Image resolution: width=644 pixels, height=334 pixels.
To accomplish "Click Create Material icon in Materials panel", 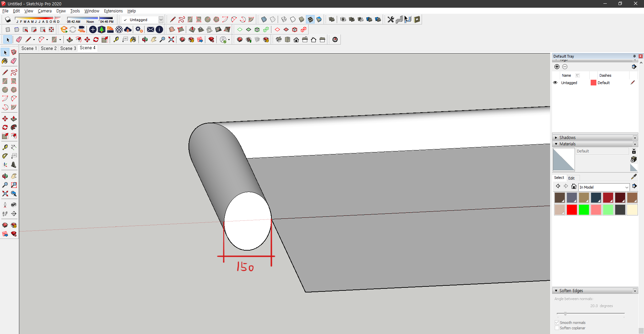I will [x=634, y=159].
